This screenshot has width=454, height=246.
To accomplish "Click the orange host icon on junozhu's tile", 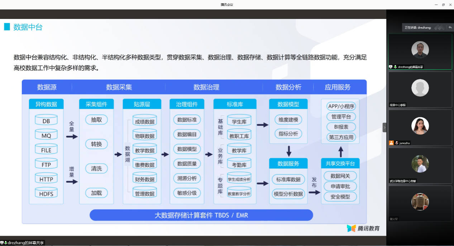I will [x=391, y=143].
